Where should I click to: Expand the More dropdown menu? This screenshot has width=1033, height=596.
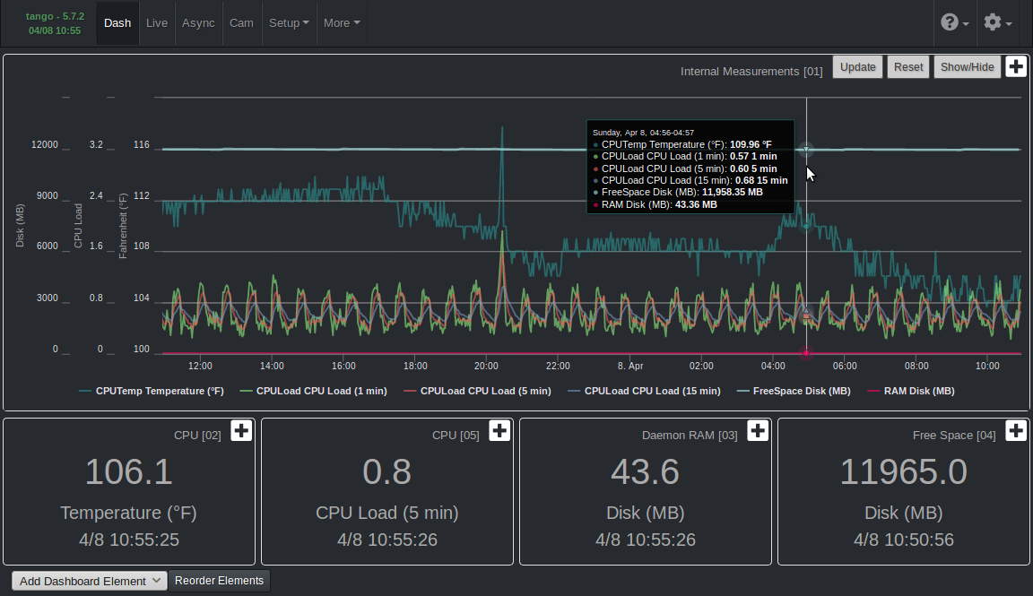[342, 23]
